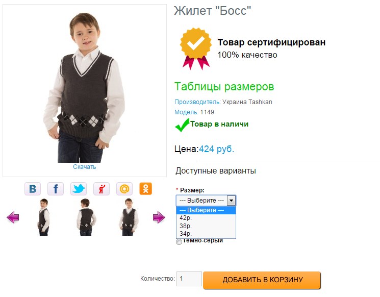Image resolution: width=380 pixels, height=297 pixels.
Task: Click the main product photo
Action: pyautogui.click(x=85, y=84)
